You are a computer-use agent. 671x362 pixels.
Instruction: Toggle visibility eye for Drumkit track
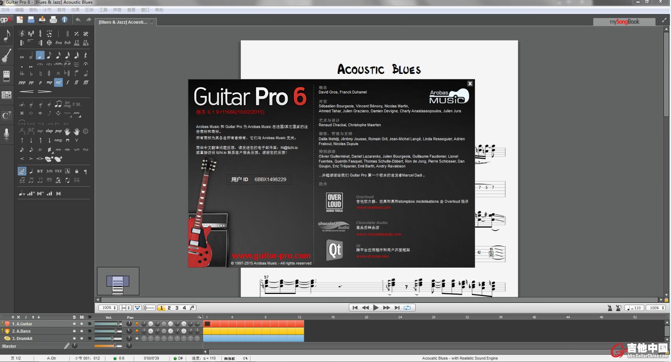click(89, 338)
